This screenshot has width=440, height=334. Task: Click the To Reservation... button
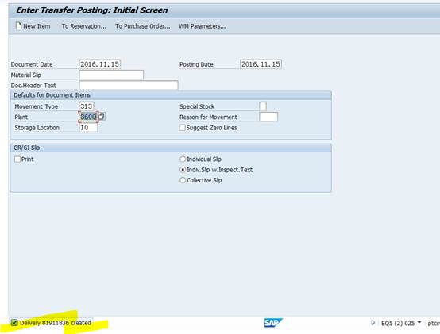84,26
